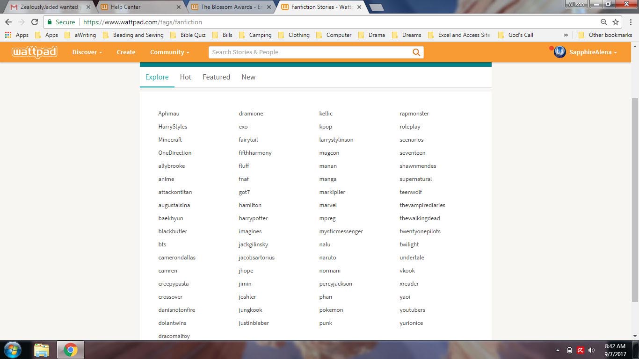Viewport: 639px width, 359px height.
Task: Reload the page with refresh icon
Action: pos(35,22)
